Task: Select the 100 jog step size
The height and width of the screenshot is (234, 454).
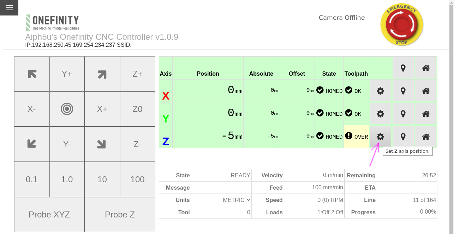Action: [138, 179]
